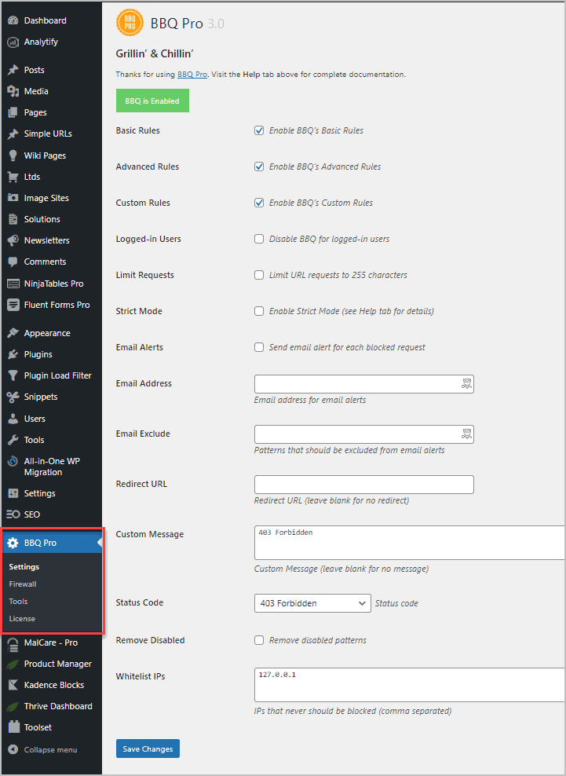566x776 pixels.
Task: Click the NinjaTables Pro table icon
Action: pyautogui.click(x=13, y=284)
